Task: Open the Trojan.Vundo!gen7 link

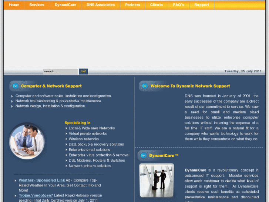Action: [x=36, y=195]
